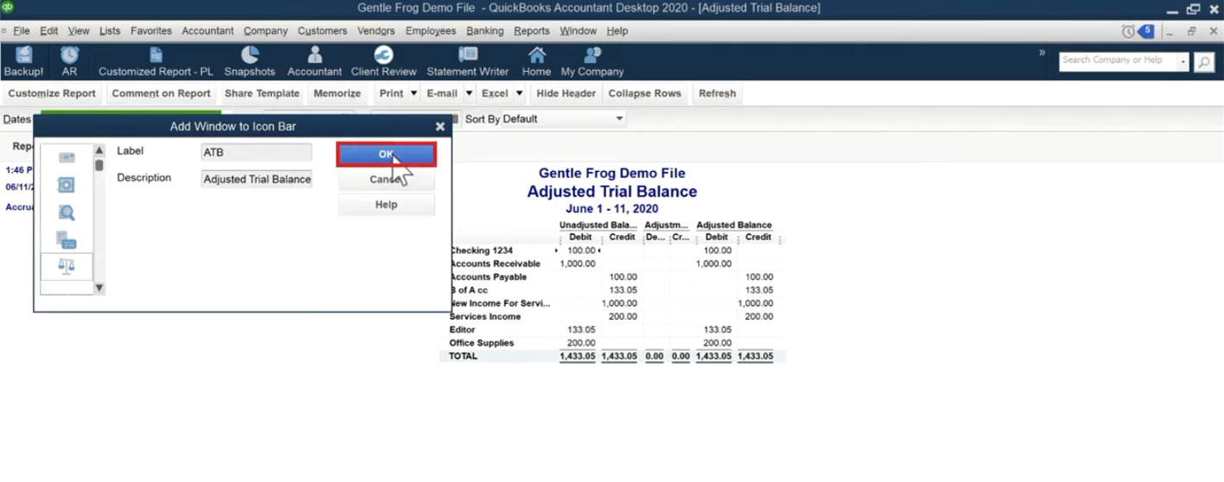Image resolution: width=1224 pixels, height=482 pixels.
Task: Refresh the report
Action: 717,93
